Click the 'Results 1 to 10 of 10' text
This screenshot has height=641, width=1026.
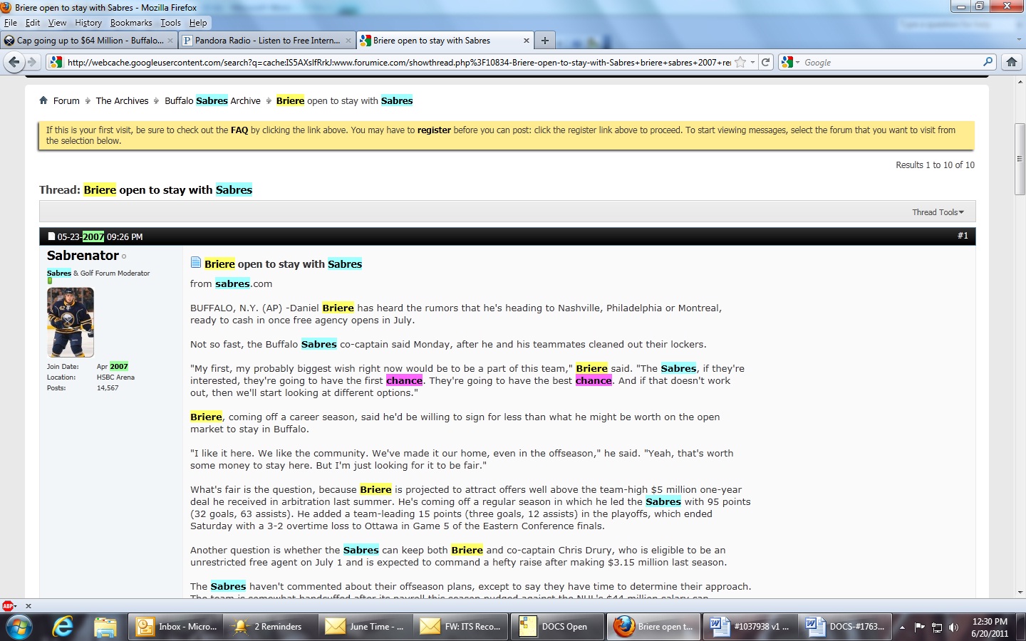click(935, 165)
